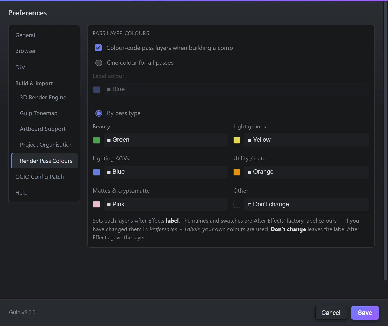Open OCIO Config Patch settings
388x326 pixels.
click(x=44, y=177)
